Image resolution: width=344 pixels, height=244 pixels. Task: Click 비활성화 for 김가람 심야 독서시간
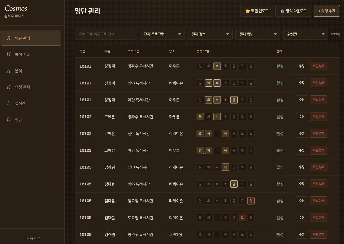click(318, 167)
